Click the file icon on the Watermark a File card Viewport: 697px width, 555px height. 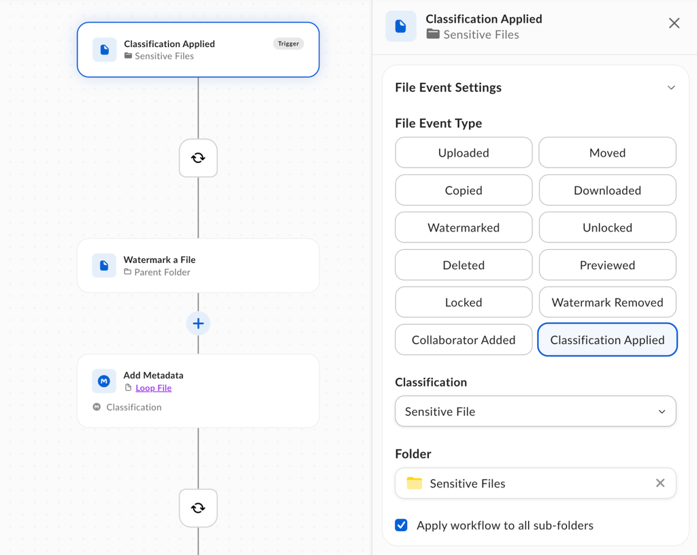tap(104, 266)
